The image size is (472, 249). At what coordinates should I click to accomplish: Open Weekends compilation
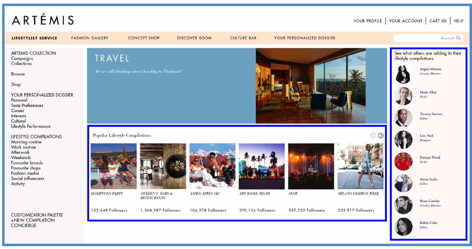(21, 157)
